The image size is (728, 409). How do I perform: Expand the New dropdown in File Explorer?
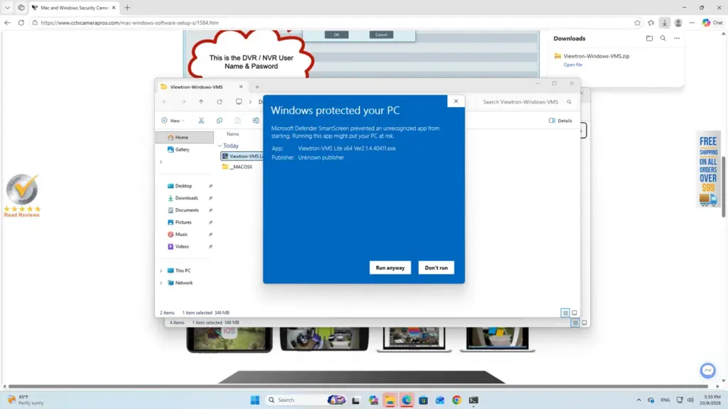[173, 121]
